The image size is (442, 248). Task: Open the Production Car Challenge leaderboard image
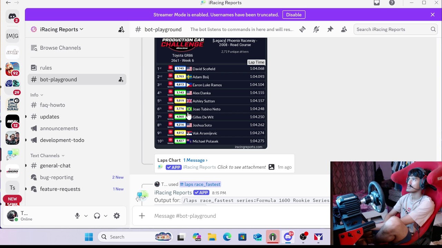click(211, 93)
